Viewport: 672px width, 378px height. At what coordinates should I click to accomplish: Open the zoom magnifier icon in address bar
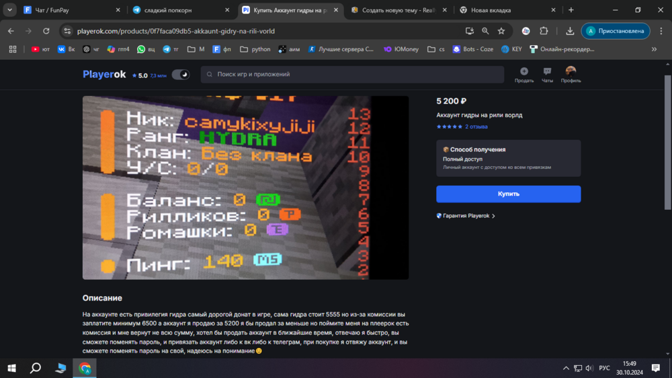pyautogui.click(x=485, y=31)
